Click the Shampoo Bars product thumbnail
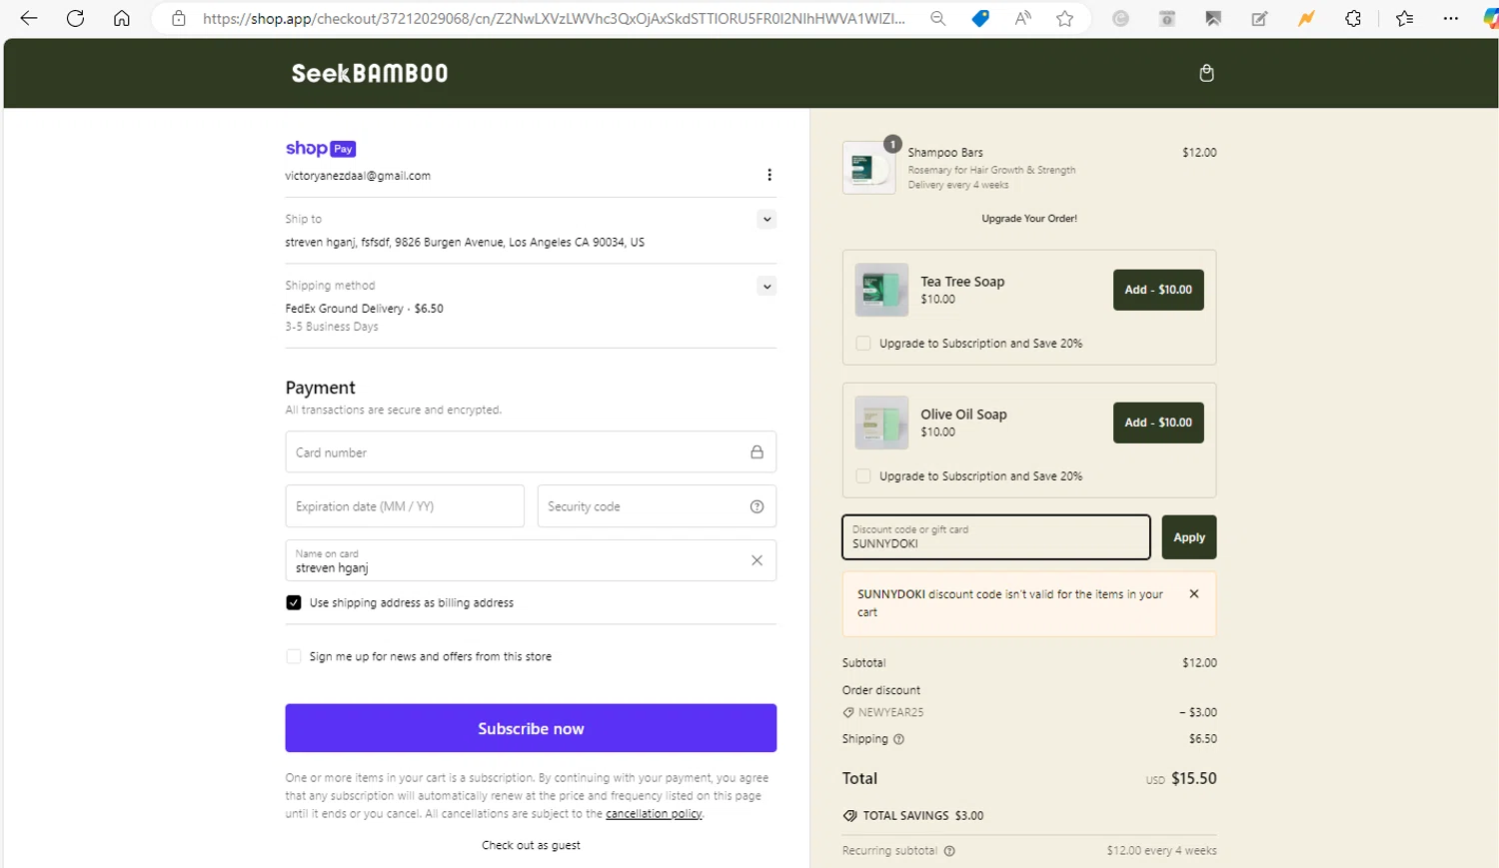Image resolution: width=1499 pixels, height=868 pixels. point(868,168)
